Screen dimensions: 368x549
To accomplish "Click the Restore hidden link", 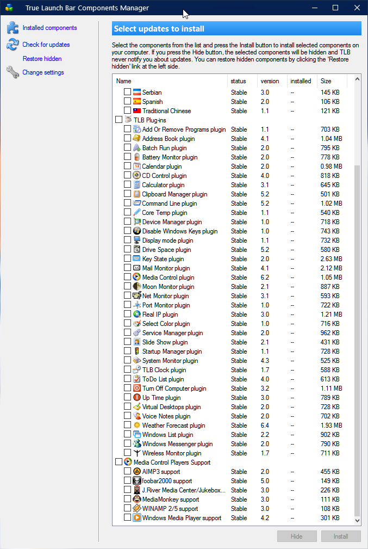I will pyautogui.click(x=42, y=59).
